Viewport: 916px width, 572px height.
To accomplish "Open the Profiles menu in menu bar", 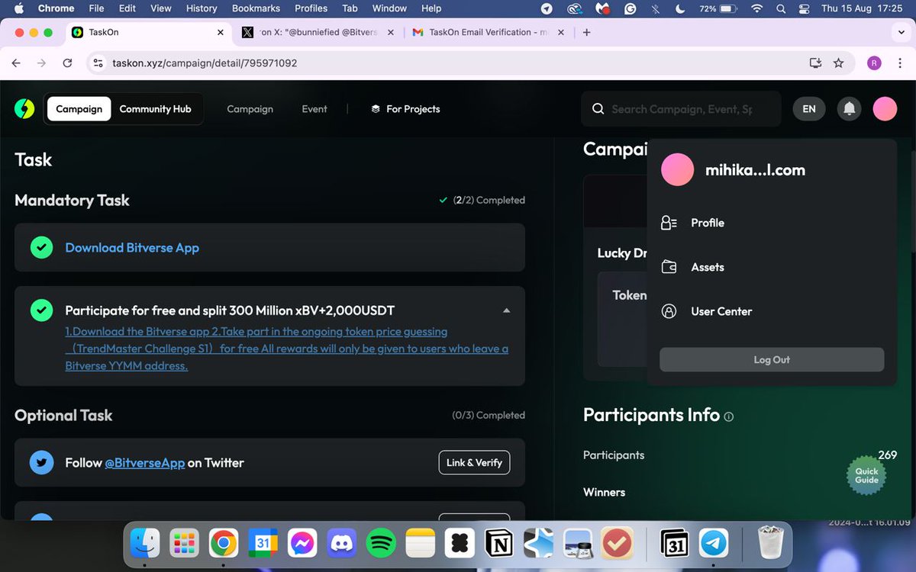I will pos(311,8).
